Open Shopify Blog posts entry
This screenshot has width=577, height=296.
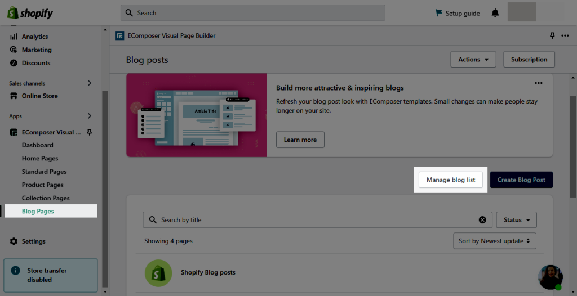[208, 272]
